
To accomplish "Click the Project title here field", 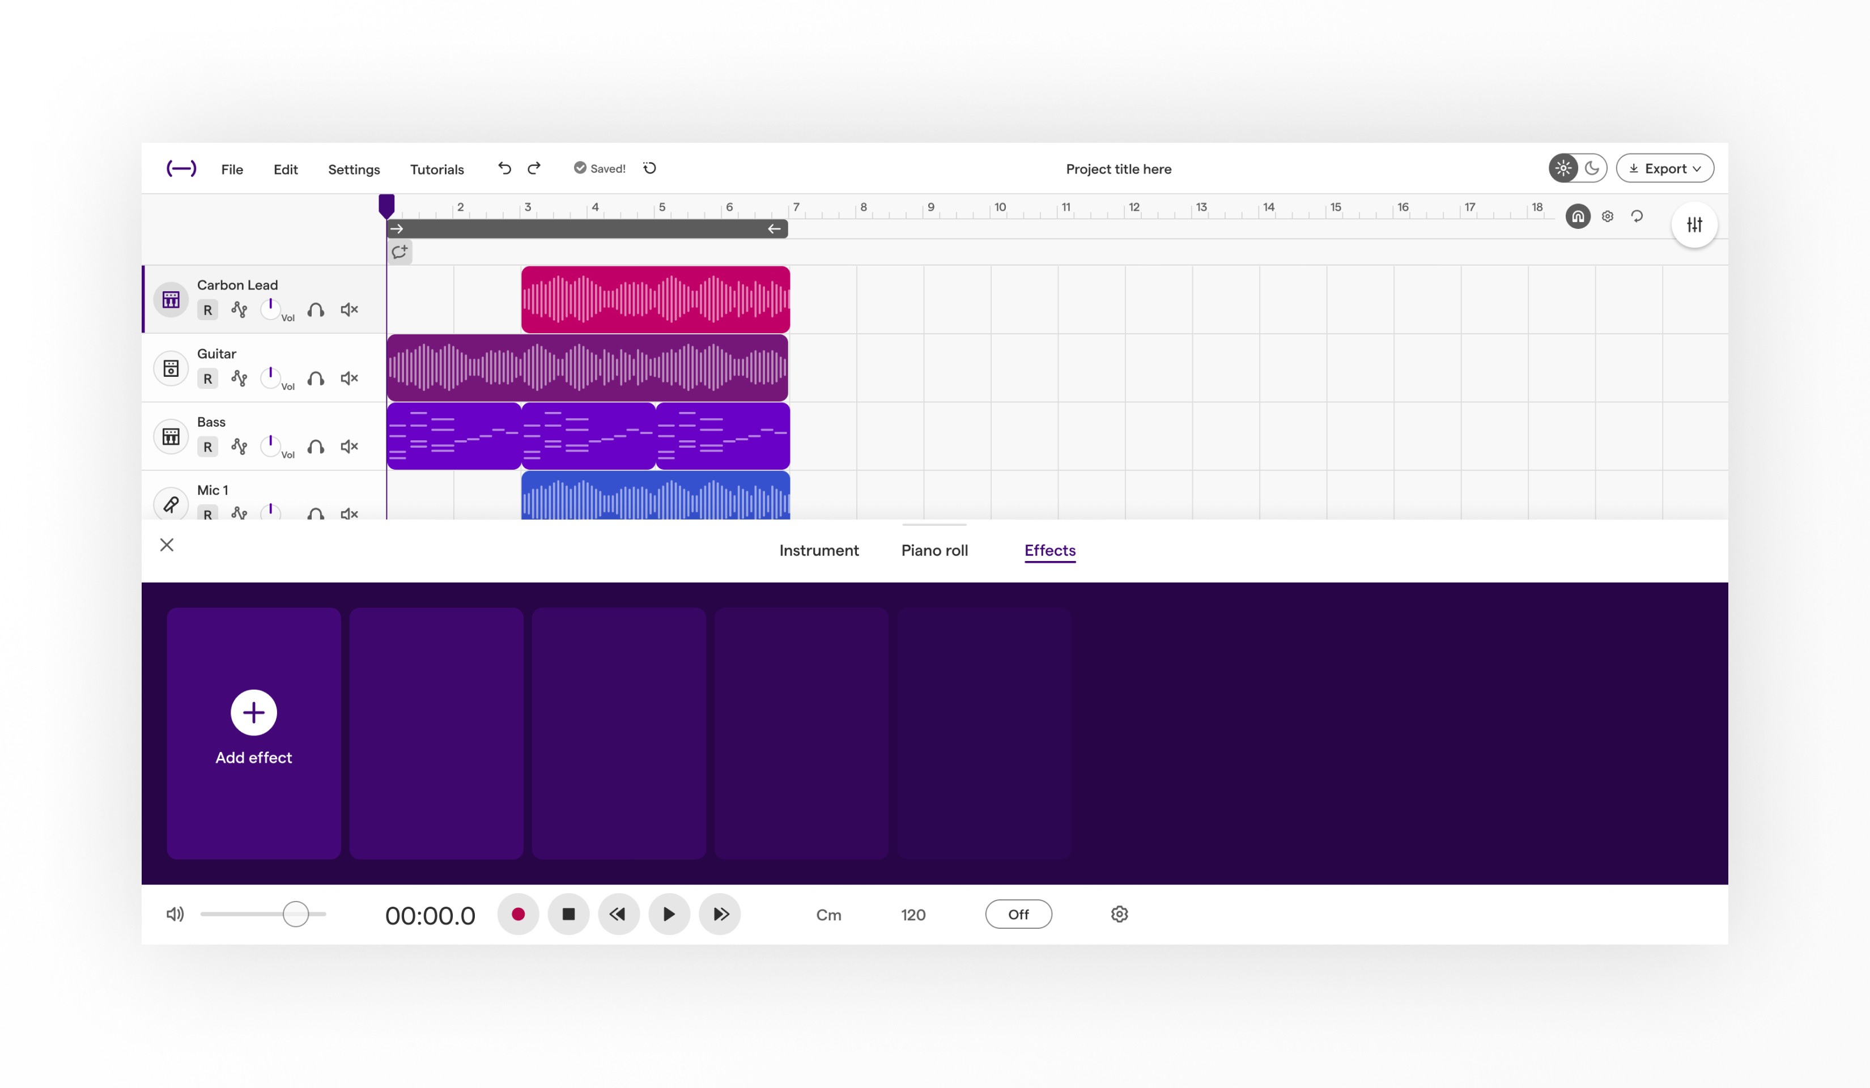I will [x=1119, y=169].
